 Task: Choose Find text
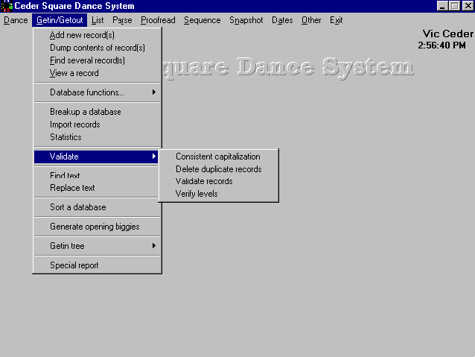coord(97,175)
